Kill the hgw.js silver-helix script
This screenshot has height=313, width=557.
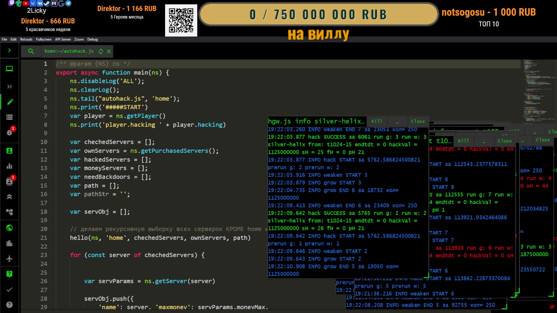click(377, 121)
